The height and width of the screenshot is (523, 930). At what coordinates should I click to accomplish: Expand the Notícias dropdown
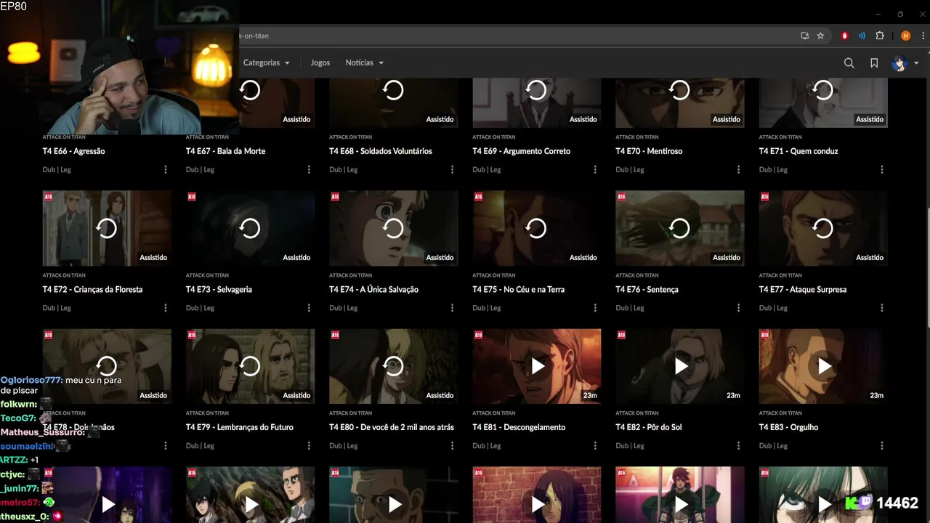(364, 62)
